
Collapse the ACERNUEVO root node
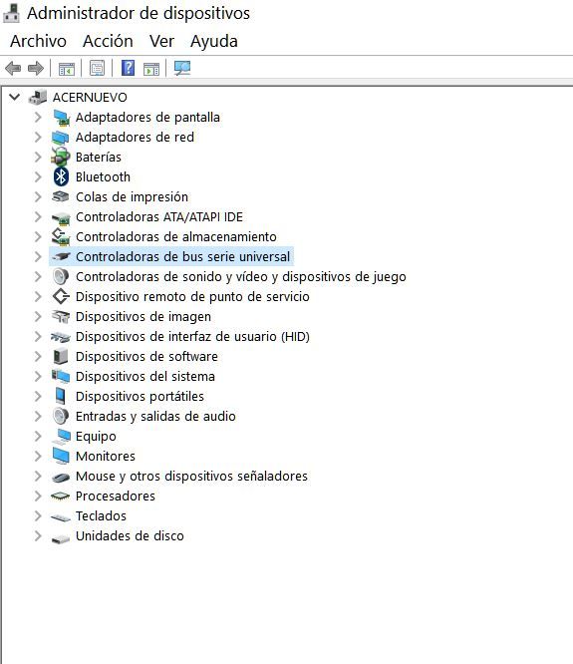[14, 97]
